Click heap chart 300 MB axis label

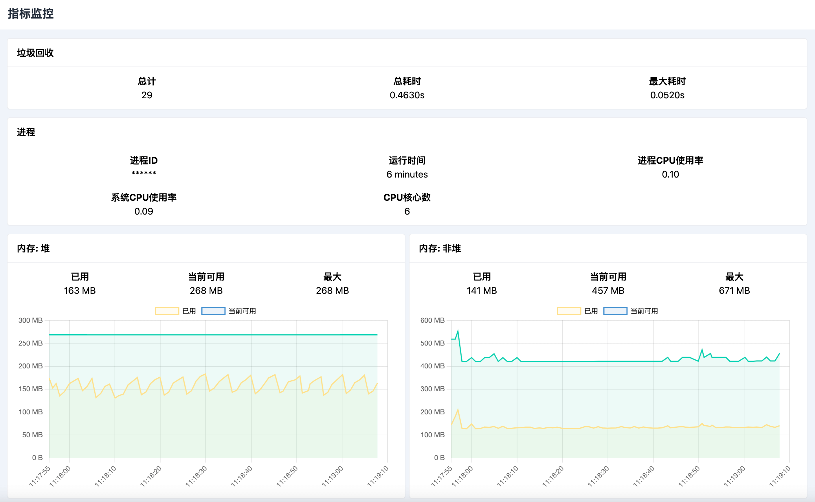pyautogui.click(x=31, y=320)
